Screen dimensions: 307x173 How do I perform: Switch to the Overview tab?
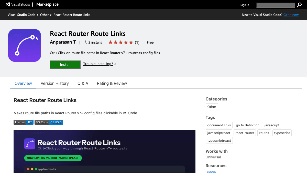[x=23, y=83]
